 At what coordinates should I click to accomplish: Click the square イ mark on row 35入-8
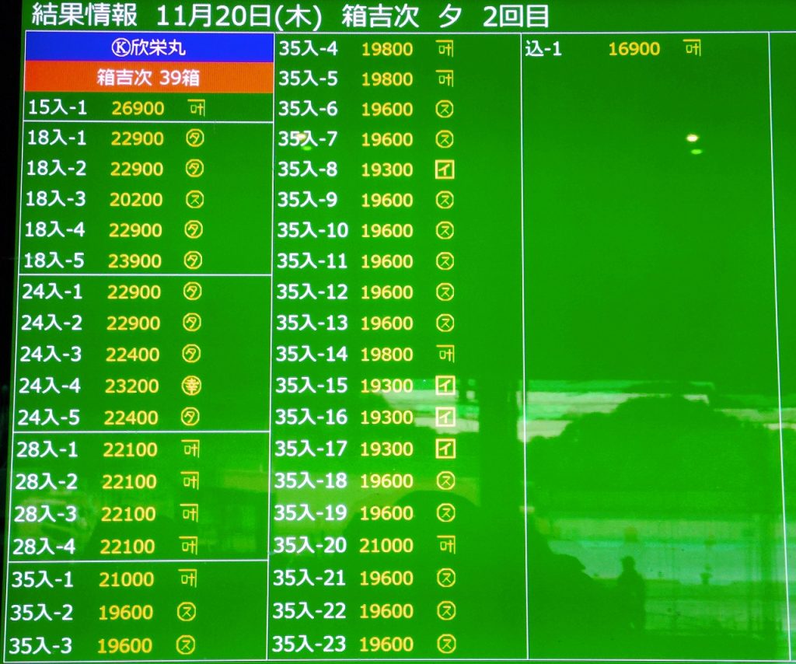[445, 170]
